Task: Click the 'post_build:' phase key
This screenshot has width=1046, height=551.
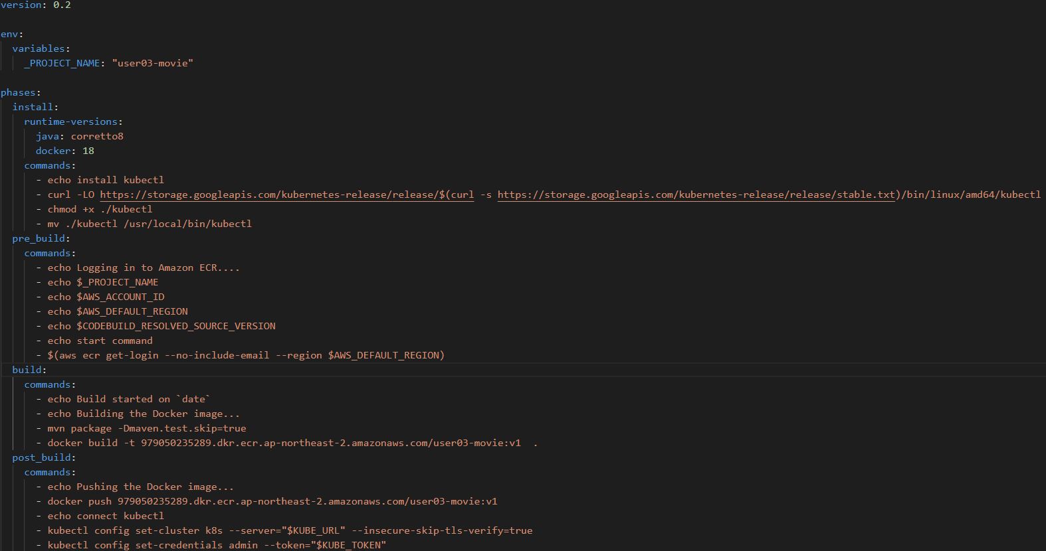Action: pos(44,457)
